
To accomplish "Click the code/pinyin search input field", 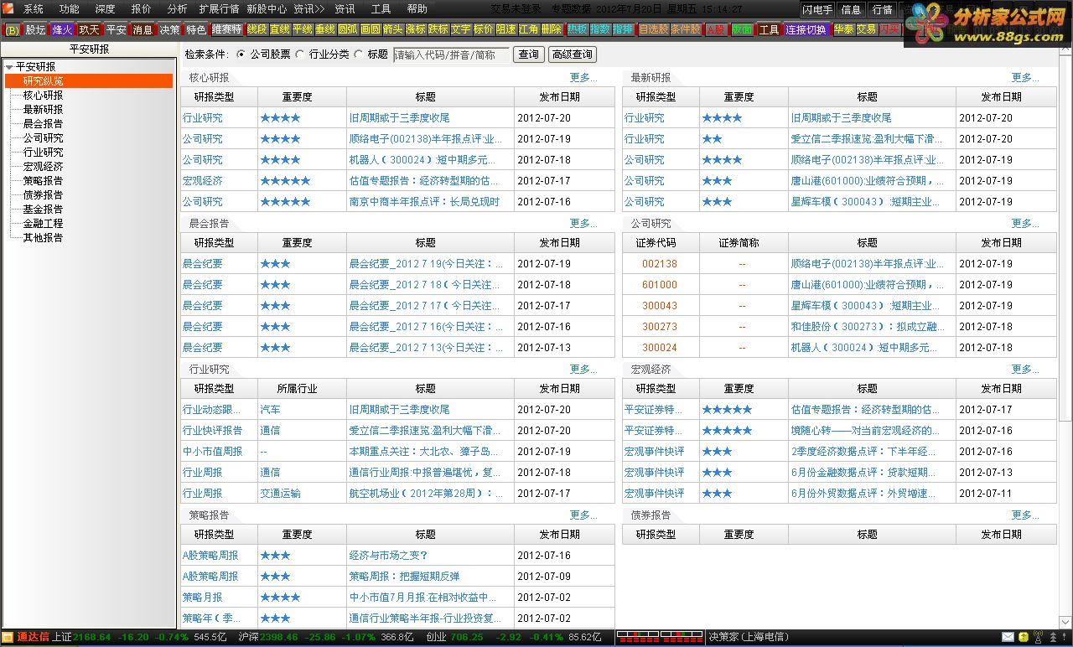I will (451, 54).
